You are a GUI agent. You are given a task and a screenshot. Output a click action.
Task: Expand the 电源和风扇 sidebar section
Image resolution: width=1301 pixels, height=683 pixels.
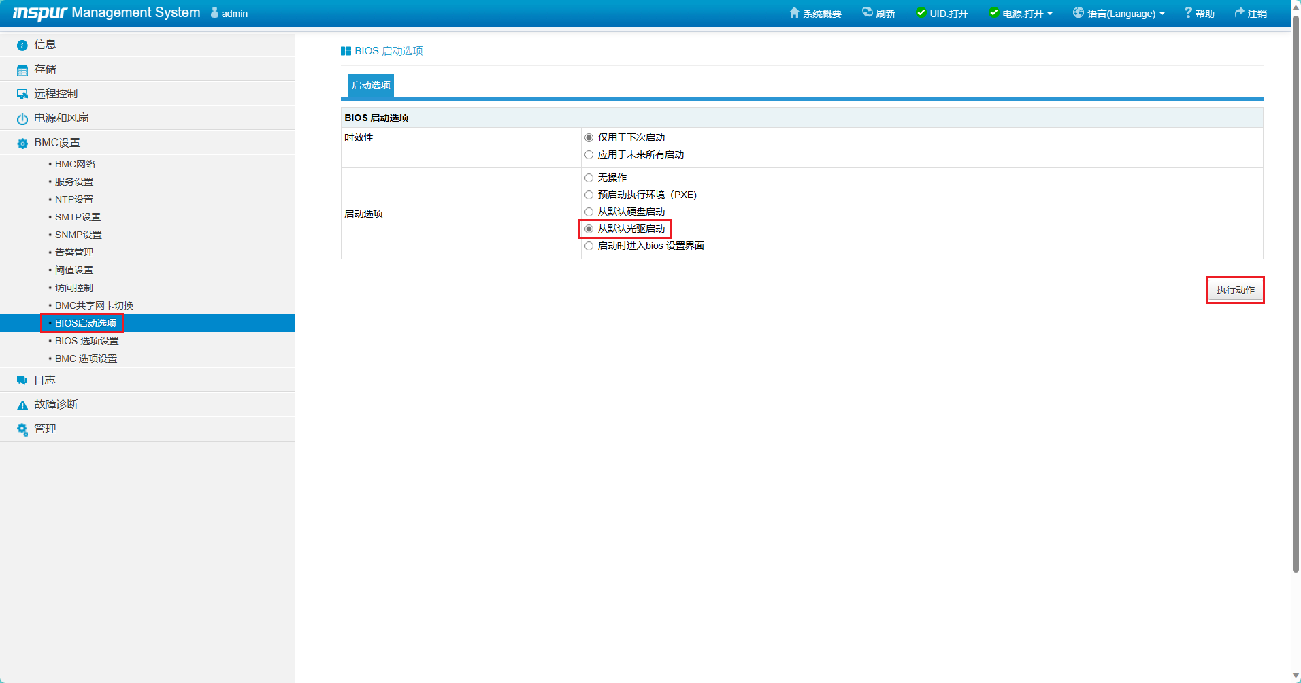[x=147, y=118]
